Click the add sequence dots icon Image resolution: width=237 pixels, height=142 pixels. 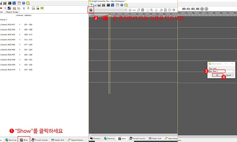[134, 10]
